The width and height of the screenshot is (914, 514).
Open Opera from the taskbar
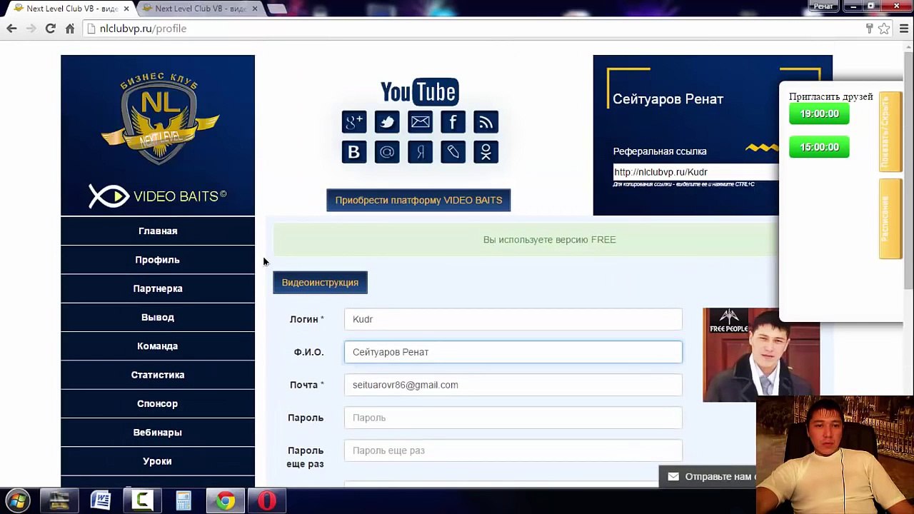click(x=266, y=501)
